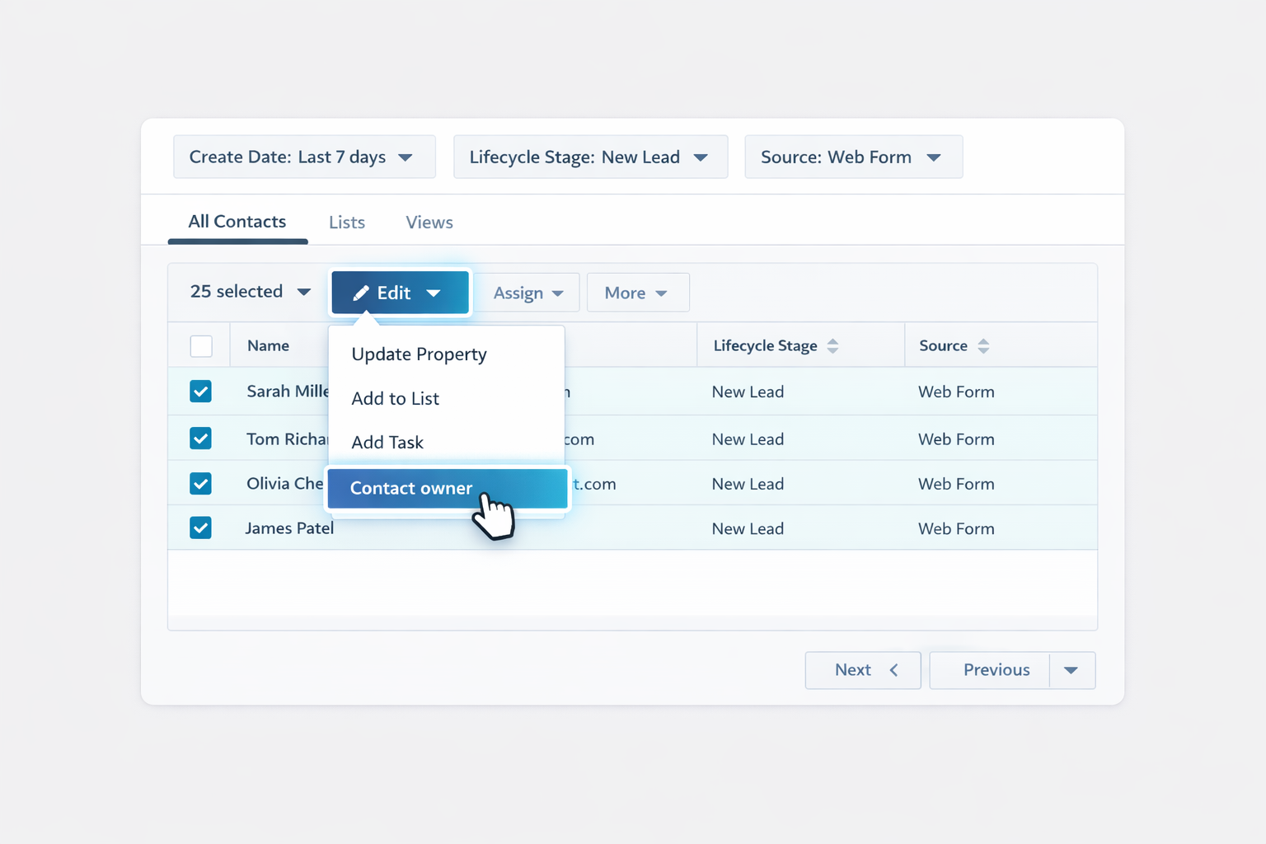Viewport: 1266px width, 844px height.
Task: Click the Next pagination button
Action: [863, 670]
